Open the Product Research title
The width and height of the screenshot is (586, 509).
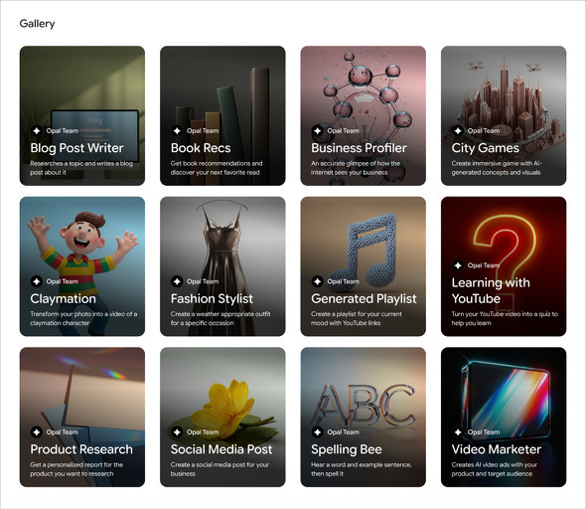[x=81, y=449]
